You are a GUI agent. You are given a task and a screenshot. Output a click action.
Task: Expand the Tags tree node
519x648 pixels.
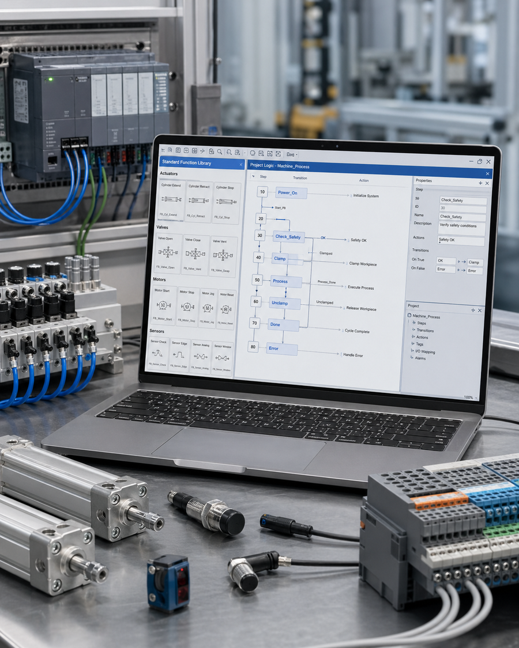point(413,343)
